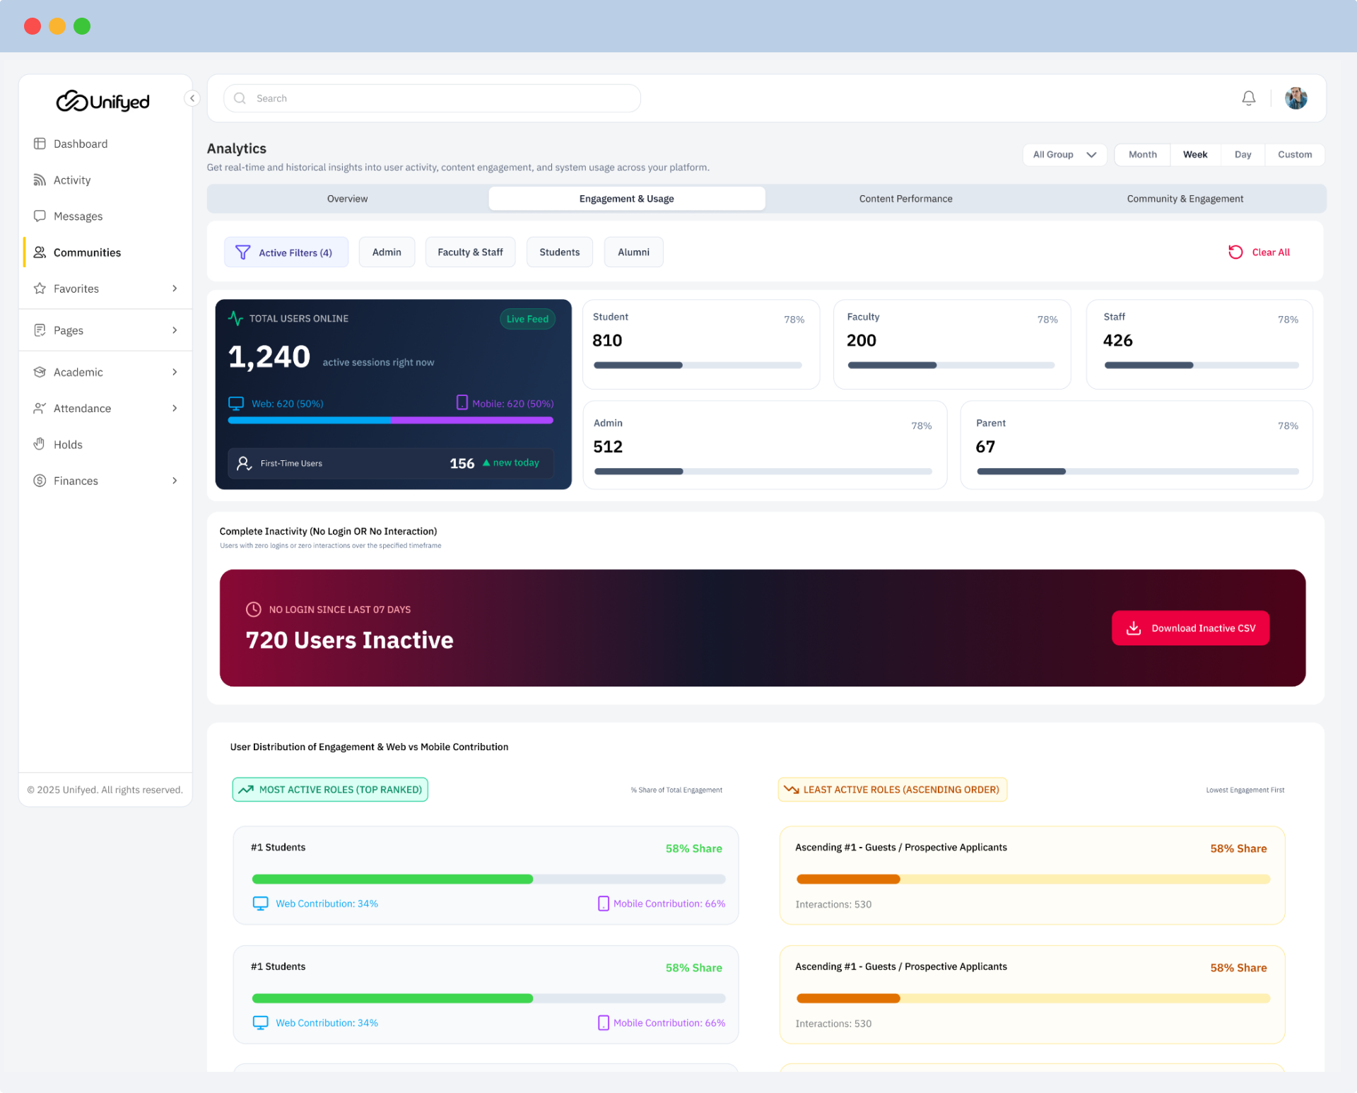
Task: Collapse the sidebar with the arrow button
Action: 192,98
